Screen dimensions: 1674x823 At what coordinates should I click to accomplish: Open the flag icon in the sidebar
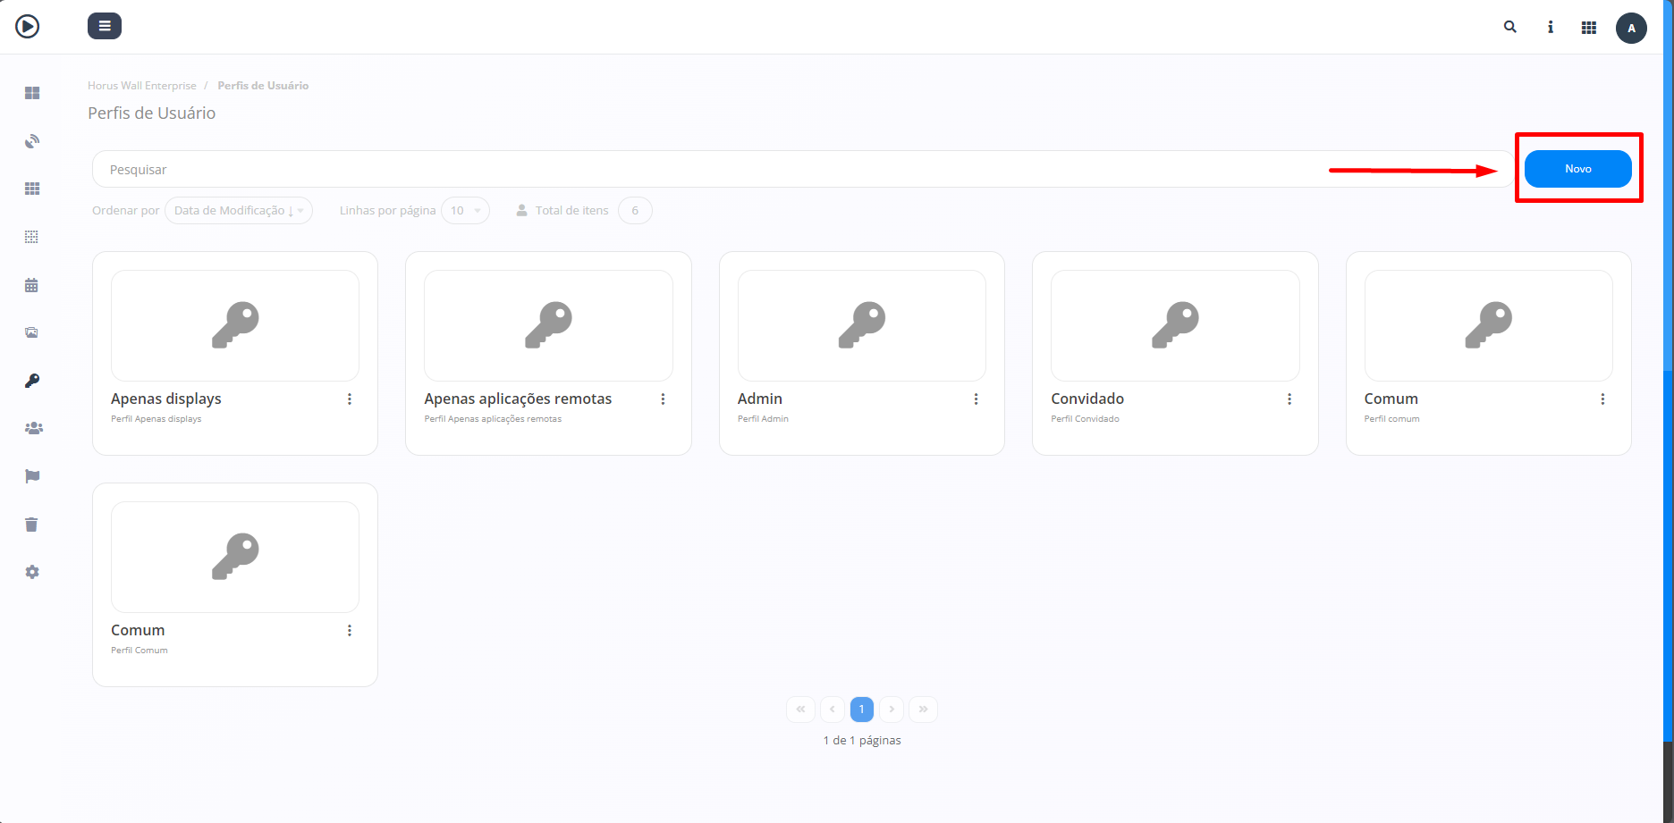coord(32,476)
